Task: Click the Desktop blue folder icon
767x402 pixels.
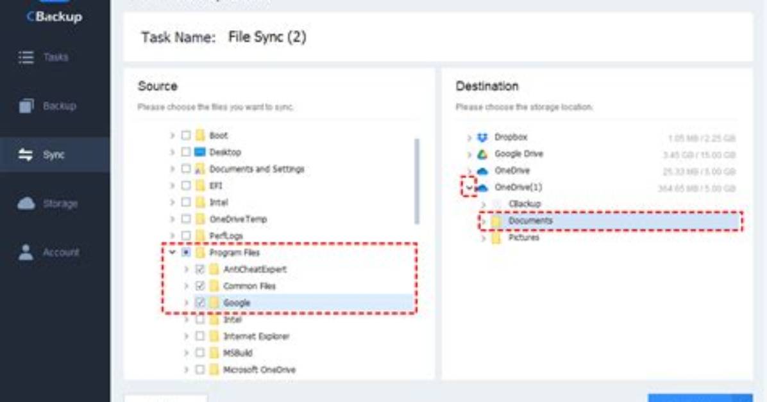Action: [199, 152]
